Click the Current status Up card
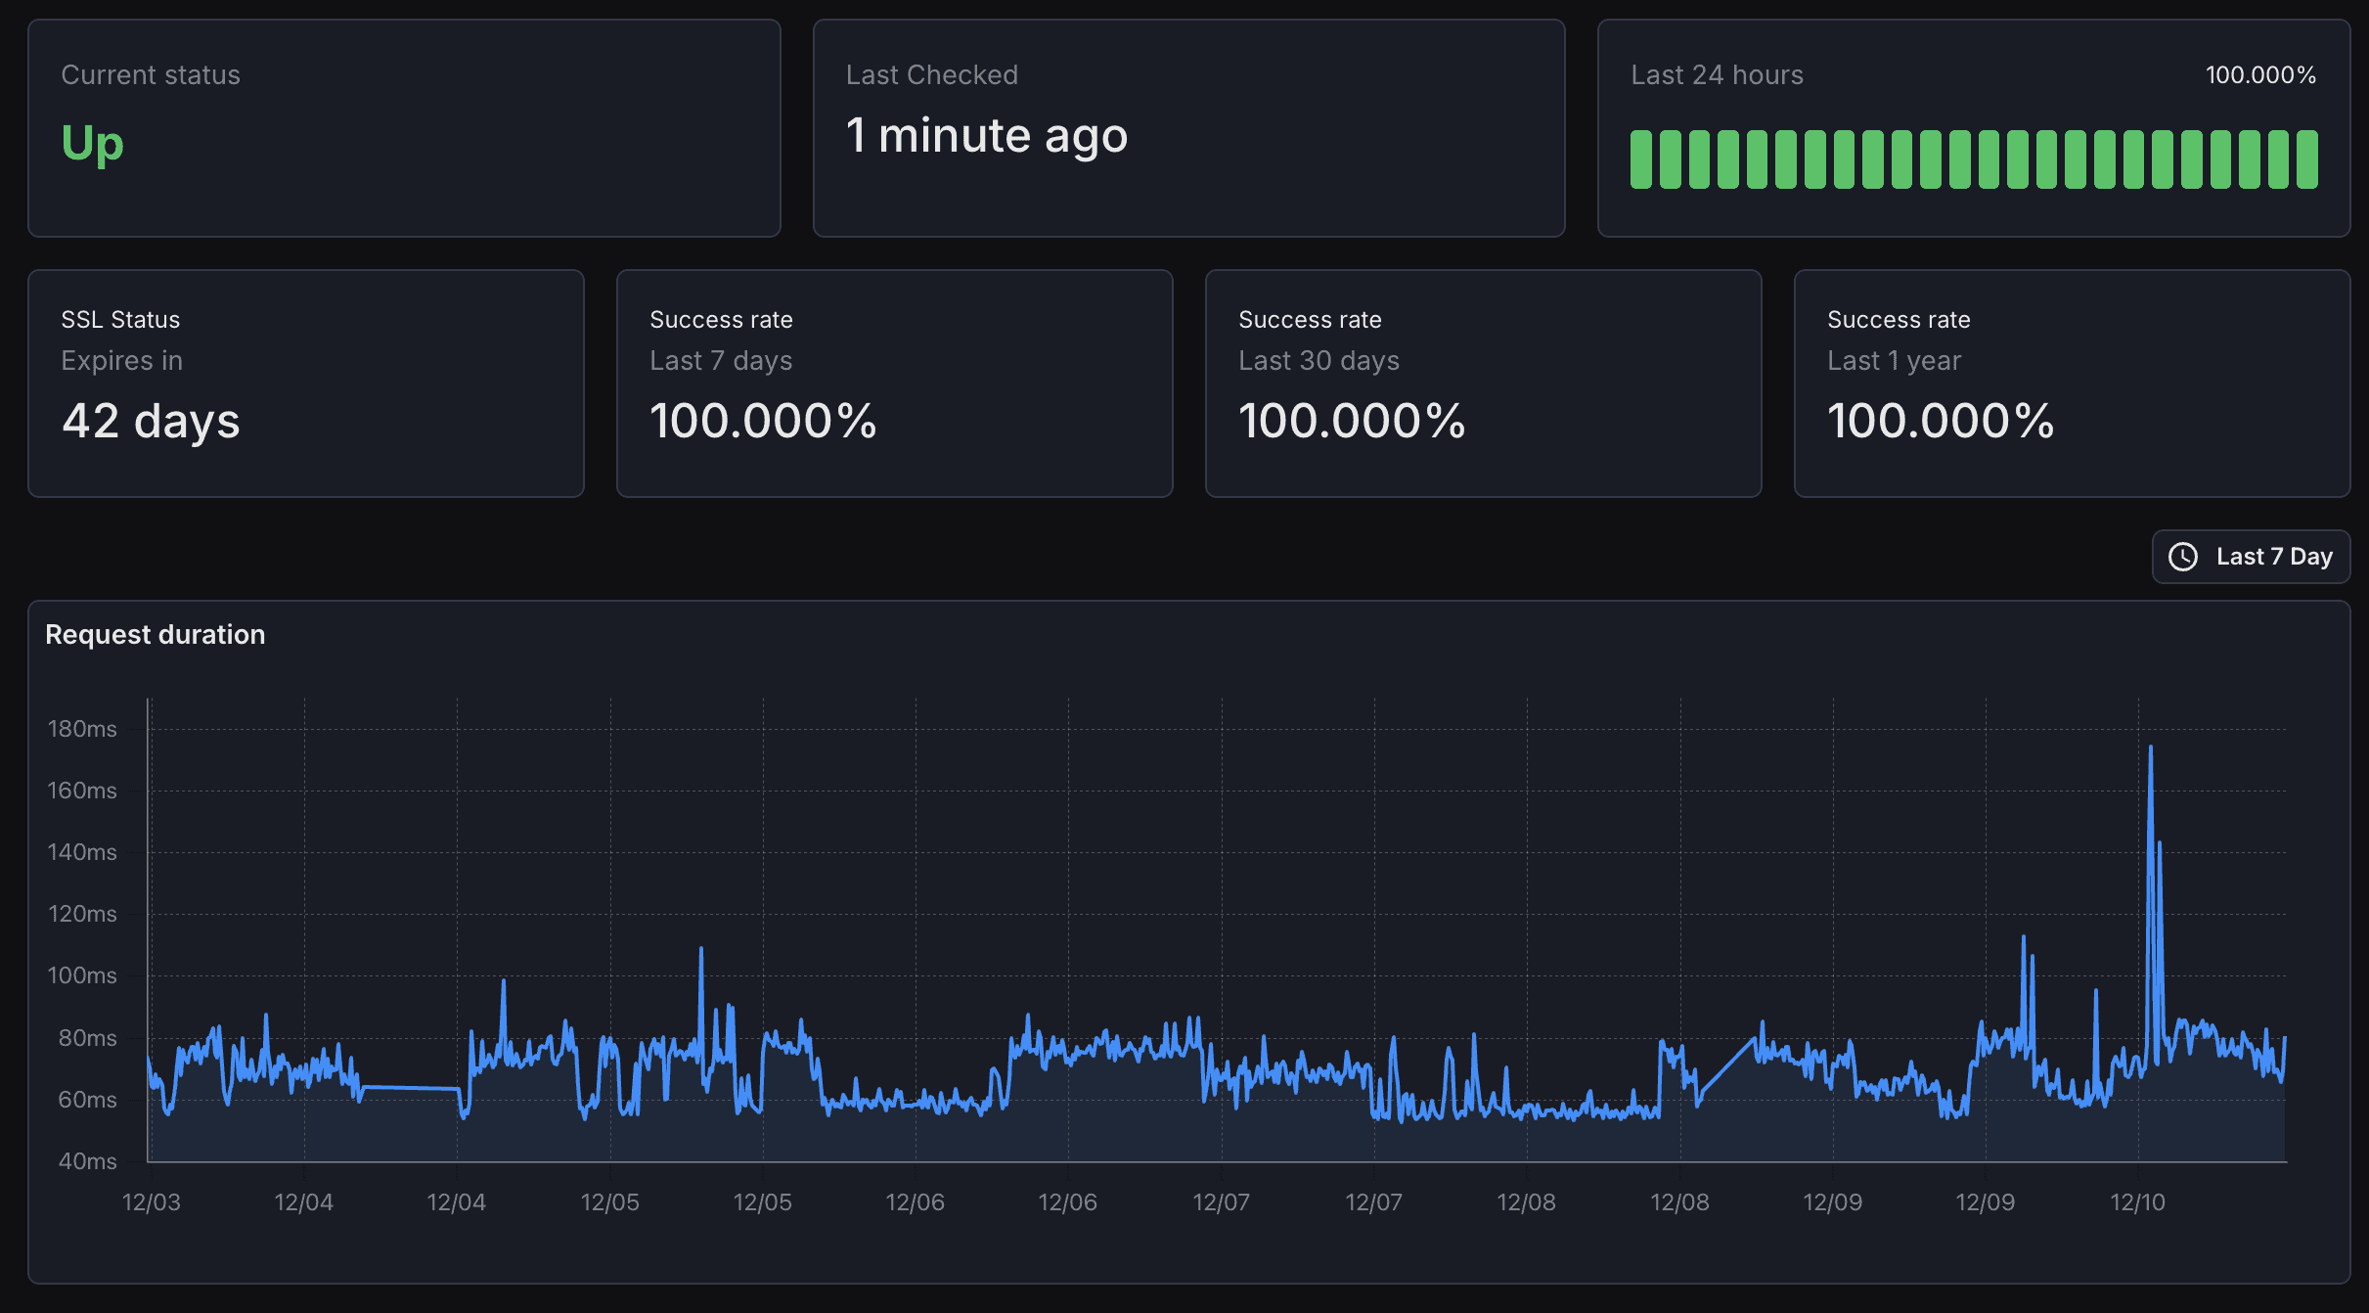 [404, 128]
